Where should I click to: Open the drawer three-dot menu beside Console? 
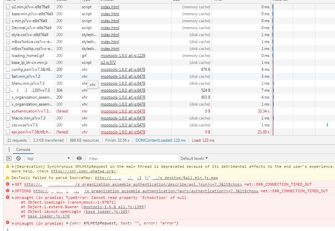[x=9, y=150]
